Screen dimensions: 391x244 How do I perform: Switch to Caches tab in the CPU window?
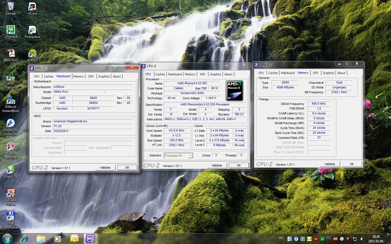(160, 74)
